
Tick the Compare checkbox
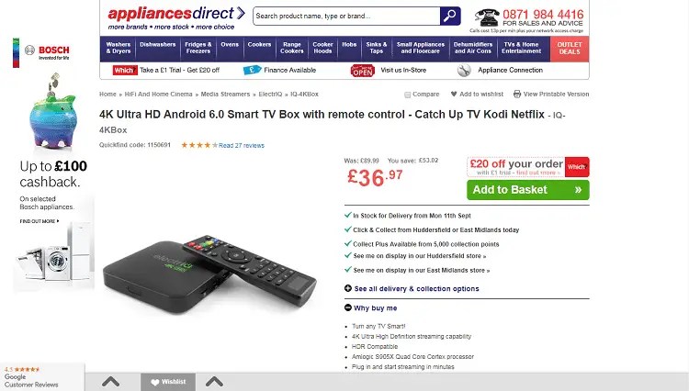(x=407, y=95)
